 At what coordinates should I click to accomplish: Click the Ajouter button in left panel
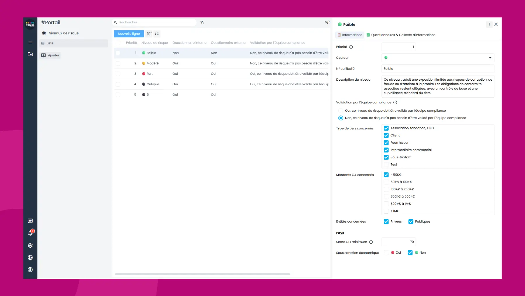point(50,55)
